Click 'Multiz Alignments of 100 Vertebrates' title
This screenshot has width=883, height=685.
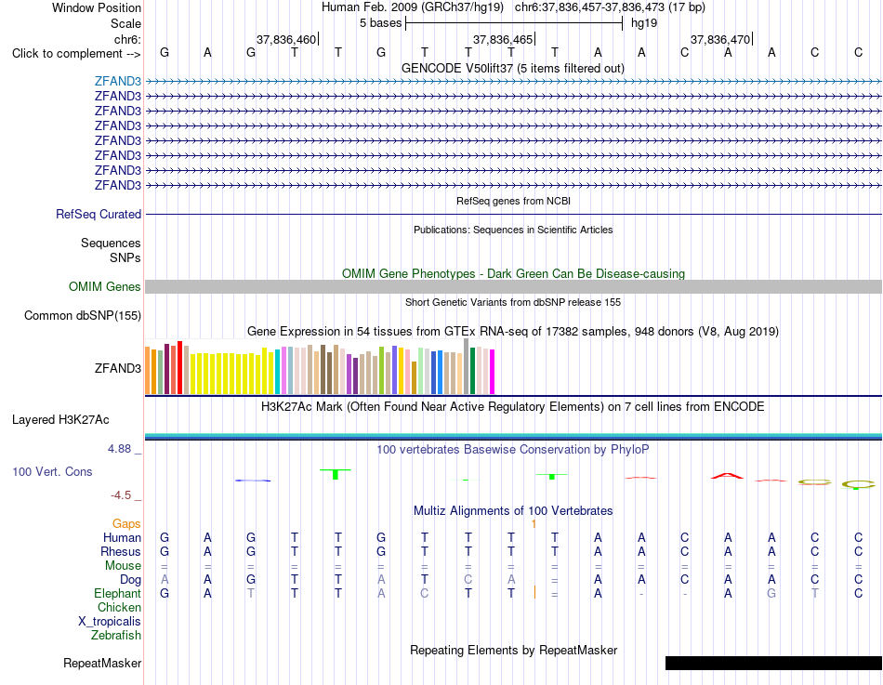coord(513,511)
